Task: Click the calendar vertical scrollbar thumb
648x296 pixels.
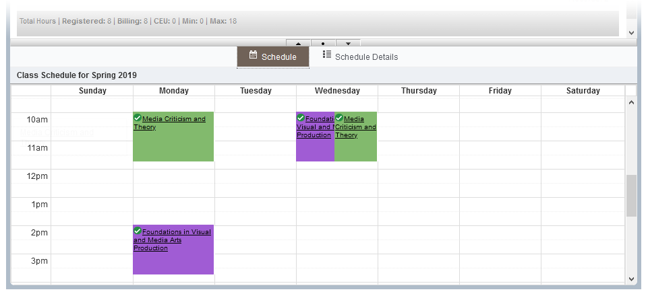Action: pyautogui.click(x=631, y=195)
